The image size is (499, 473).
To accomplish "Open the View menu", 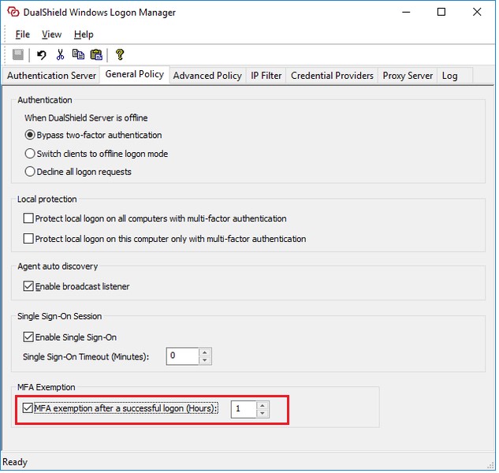I will [51, 35].
